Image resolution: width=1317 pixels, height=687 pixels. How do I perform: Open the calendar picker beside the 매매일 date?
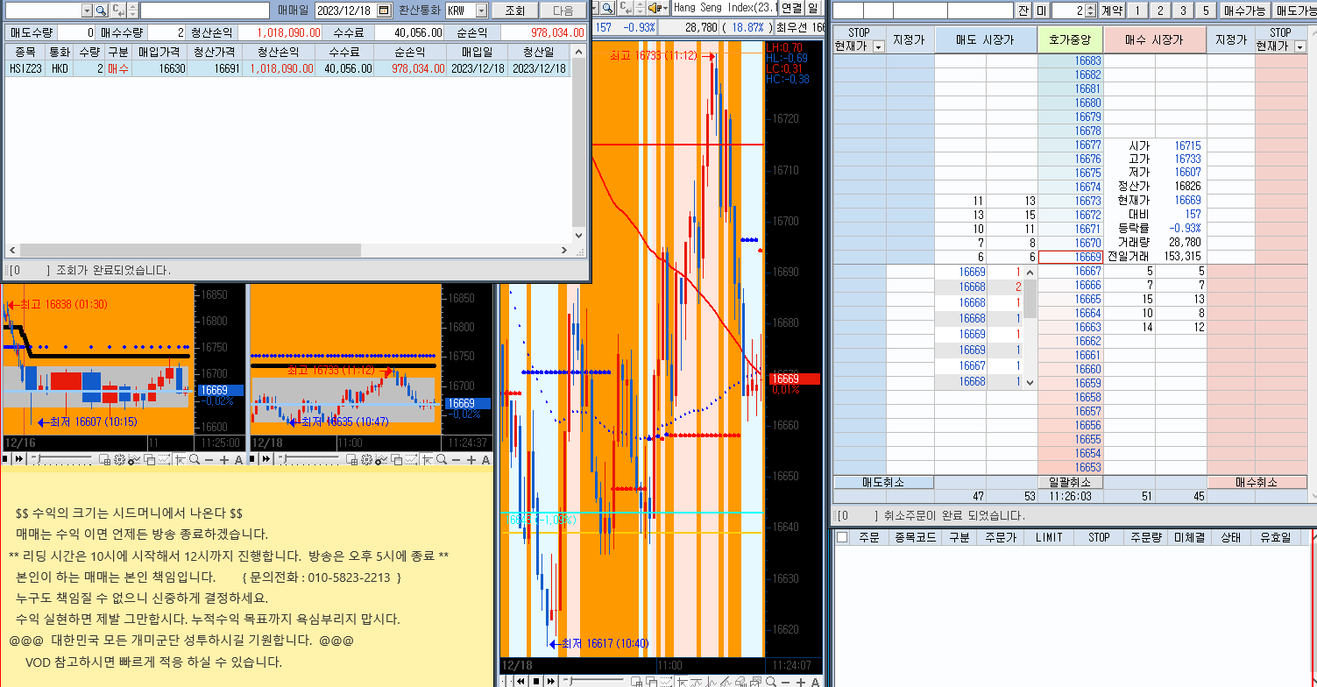point(384,11)
